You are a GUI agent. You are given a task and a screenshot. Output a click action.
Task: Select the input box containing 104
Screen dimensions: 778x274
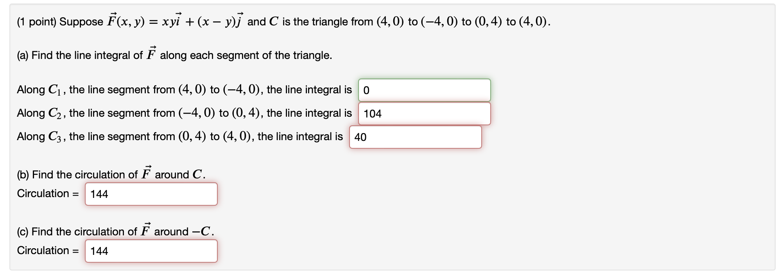point(424,114)
